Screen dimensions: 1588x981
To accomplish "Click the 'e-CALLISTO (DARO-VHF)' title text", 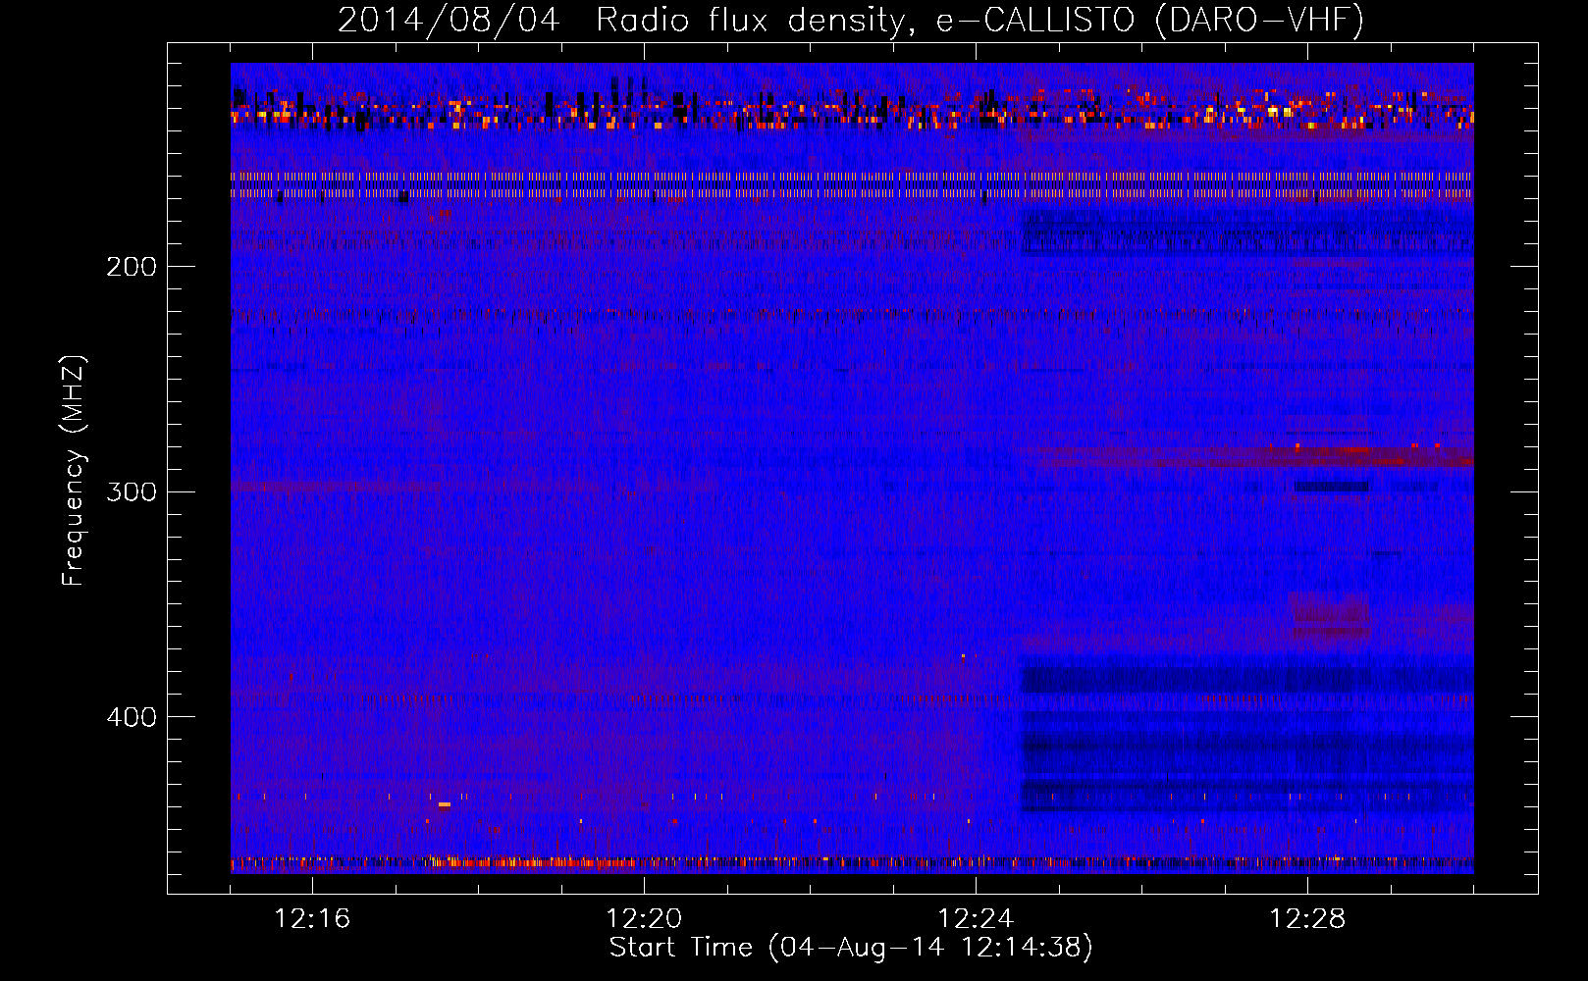I will (x=1149, y=21).
